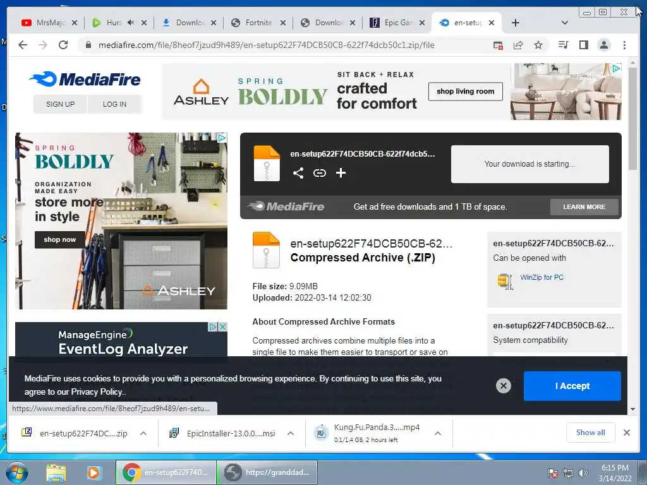Go back to the previous page
The image size is (647, 485).
23,45
